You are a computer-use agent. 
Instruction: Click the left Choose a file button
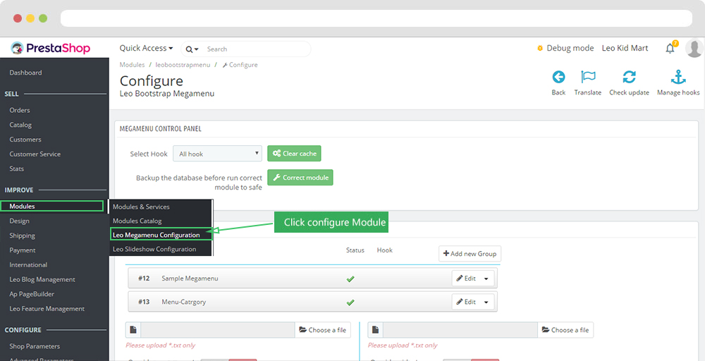[323, 330]
